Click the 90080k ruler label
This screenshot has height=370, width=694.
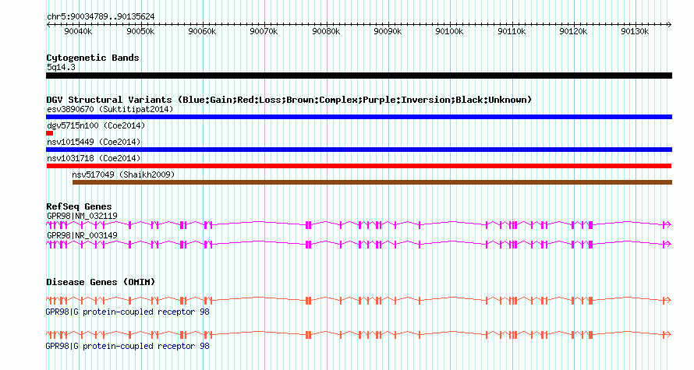326,32
